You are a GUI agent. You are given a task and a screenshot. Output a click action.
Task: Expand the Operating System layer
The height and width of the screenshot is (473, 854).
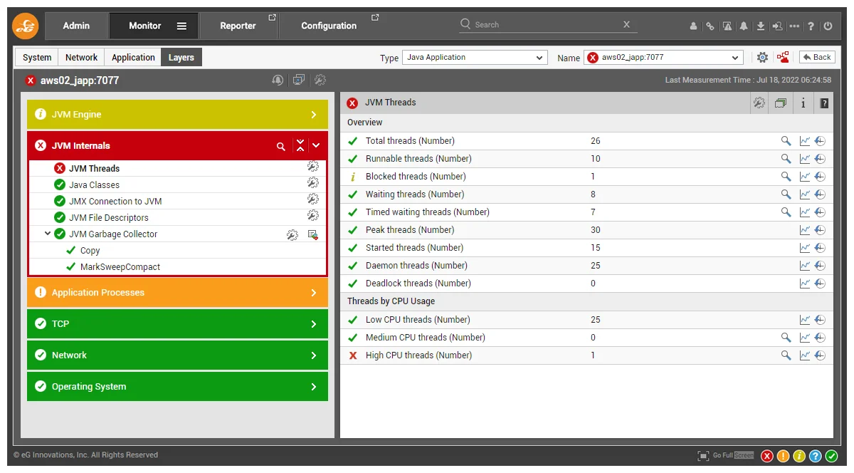tap(314, 387)
